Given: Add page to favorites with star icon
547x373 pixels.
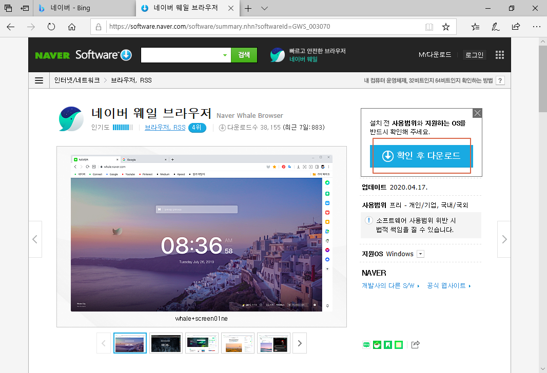Looking at the screenshot, I should (446, 27).
